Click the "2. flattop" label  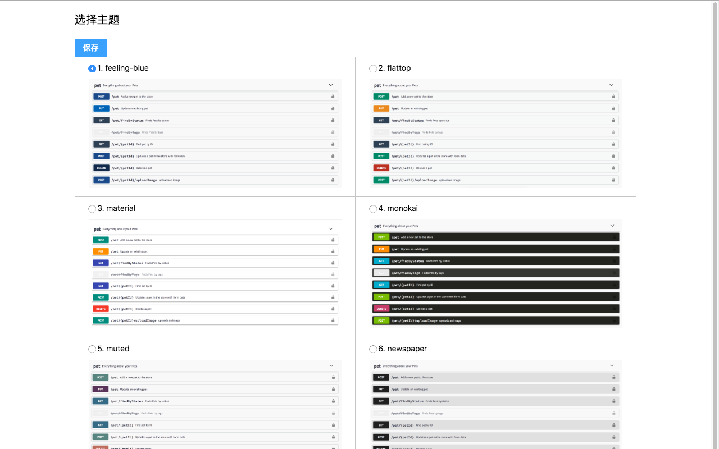tap(394, 68)
